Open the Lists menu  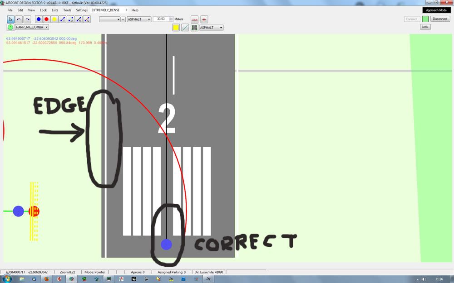[54, 10]
